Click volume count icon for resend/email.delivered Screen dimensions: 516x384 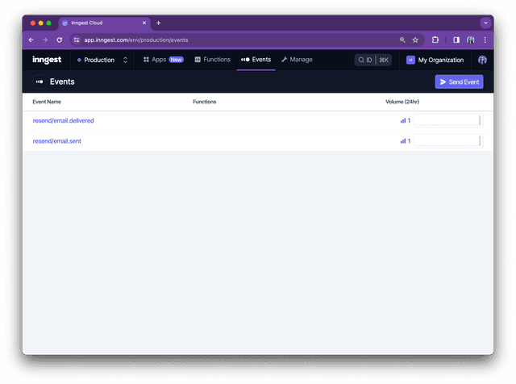click(x=403, y=120)
